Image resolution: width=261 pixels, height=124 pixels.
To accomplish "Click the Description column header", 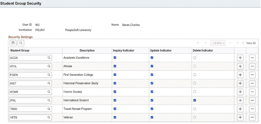I will (87, 50).
